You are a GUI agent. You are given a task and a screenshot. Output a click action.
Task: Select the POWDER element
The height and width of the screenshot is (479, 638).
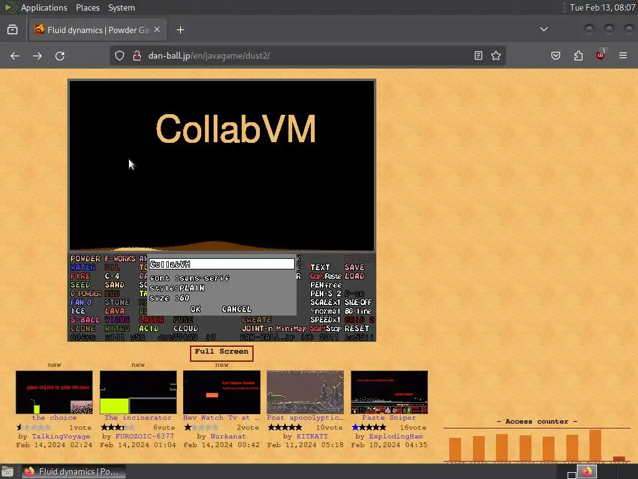[85, 259]
